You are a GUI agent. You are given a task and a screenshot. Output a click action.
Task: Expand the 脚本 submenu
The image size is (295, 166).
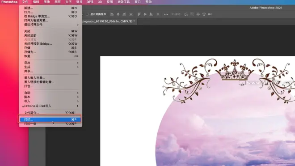pos(51,97)
